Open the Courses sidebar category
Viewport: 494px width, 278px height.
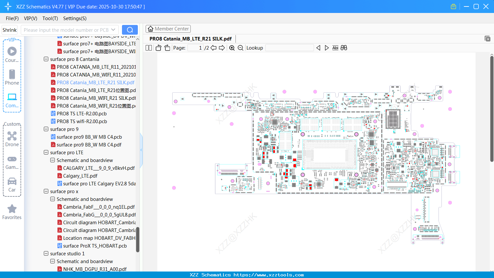[12, 54]
